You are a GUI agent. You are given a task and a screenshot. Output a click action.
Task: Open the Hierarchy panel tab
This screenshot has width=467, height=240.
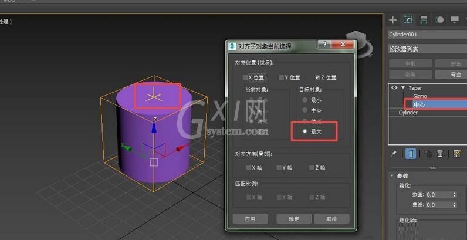coord(423,20)
